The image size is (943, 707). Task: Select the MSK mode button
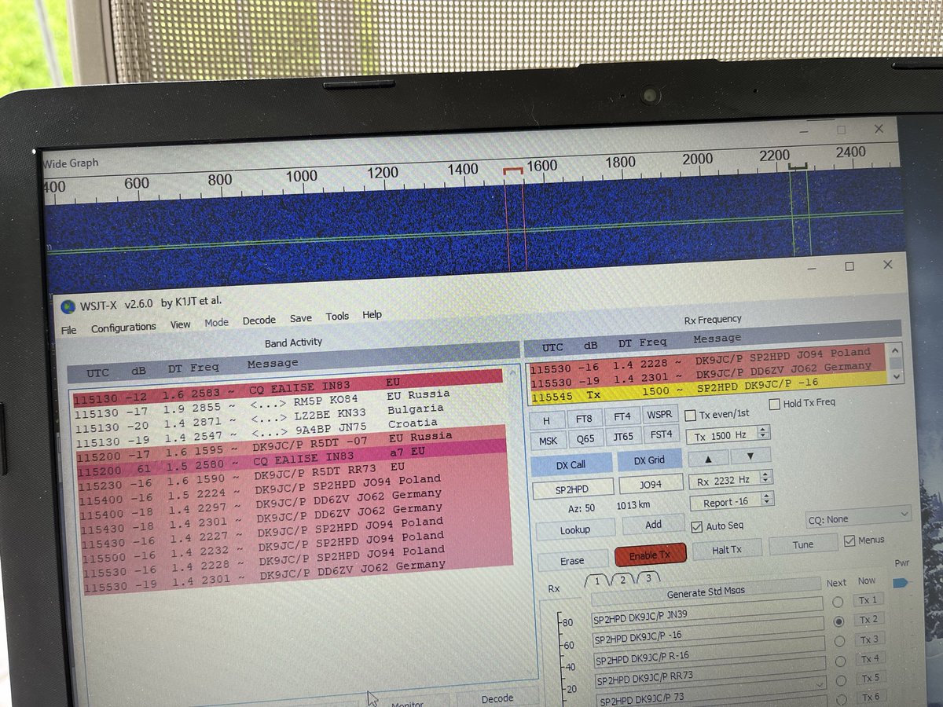pyautogui.click(x=547, y=441)
